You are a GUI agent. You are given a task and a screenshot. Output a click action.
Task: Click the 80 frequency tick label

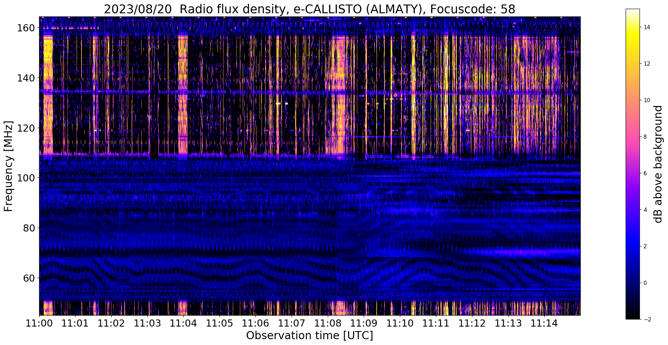click(x=28, y=228)
